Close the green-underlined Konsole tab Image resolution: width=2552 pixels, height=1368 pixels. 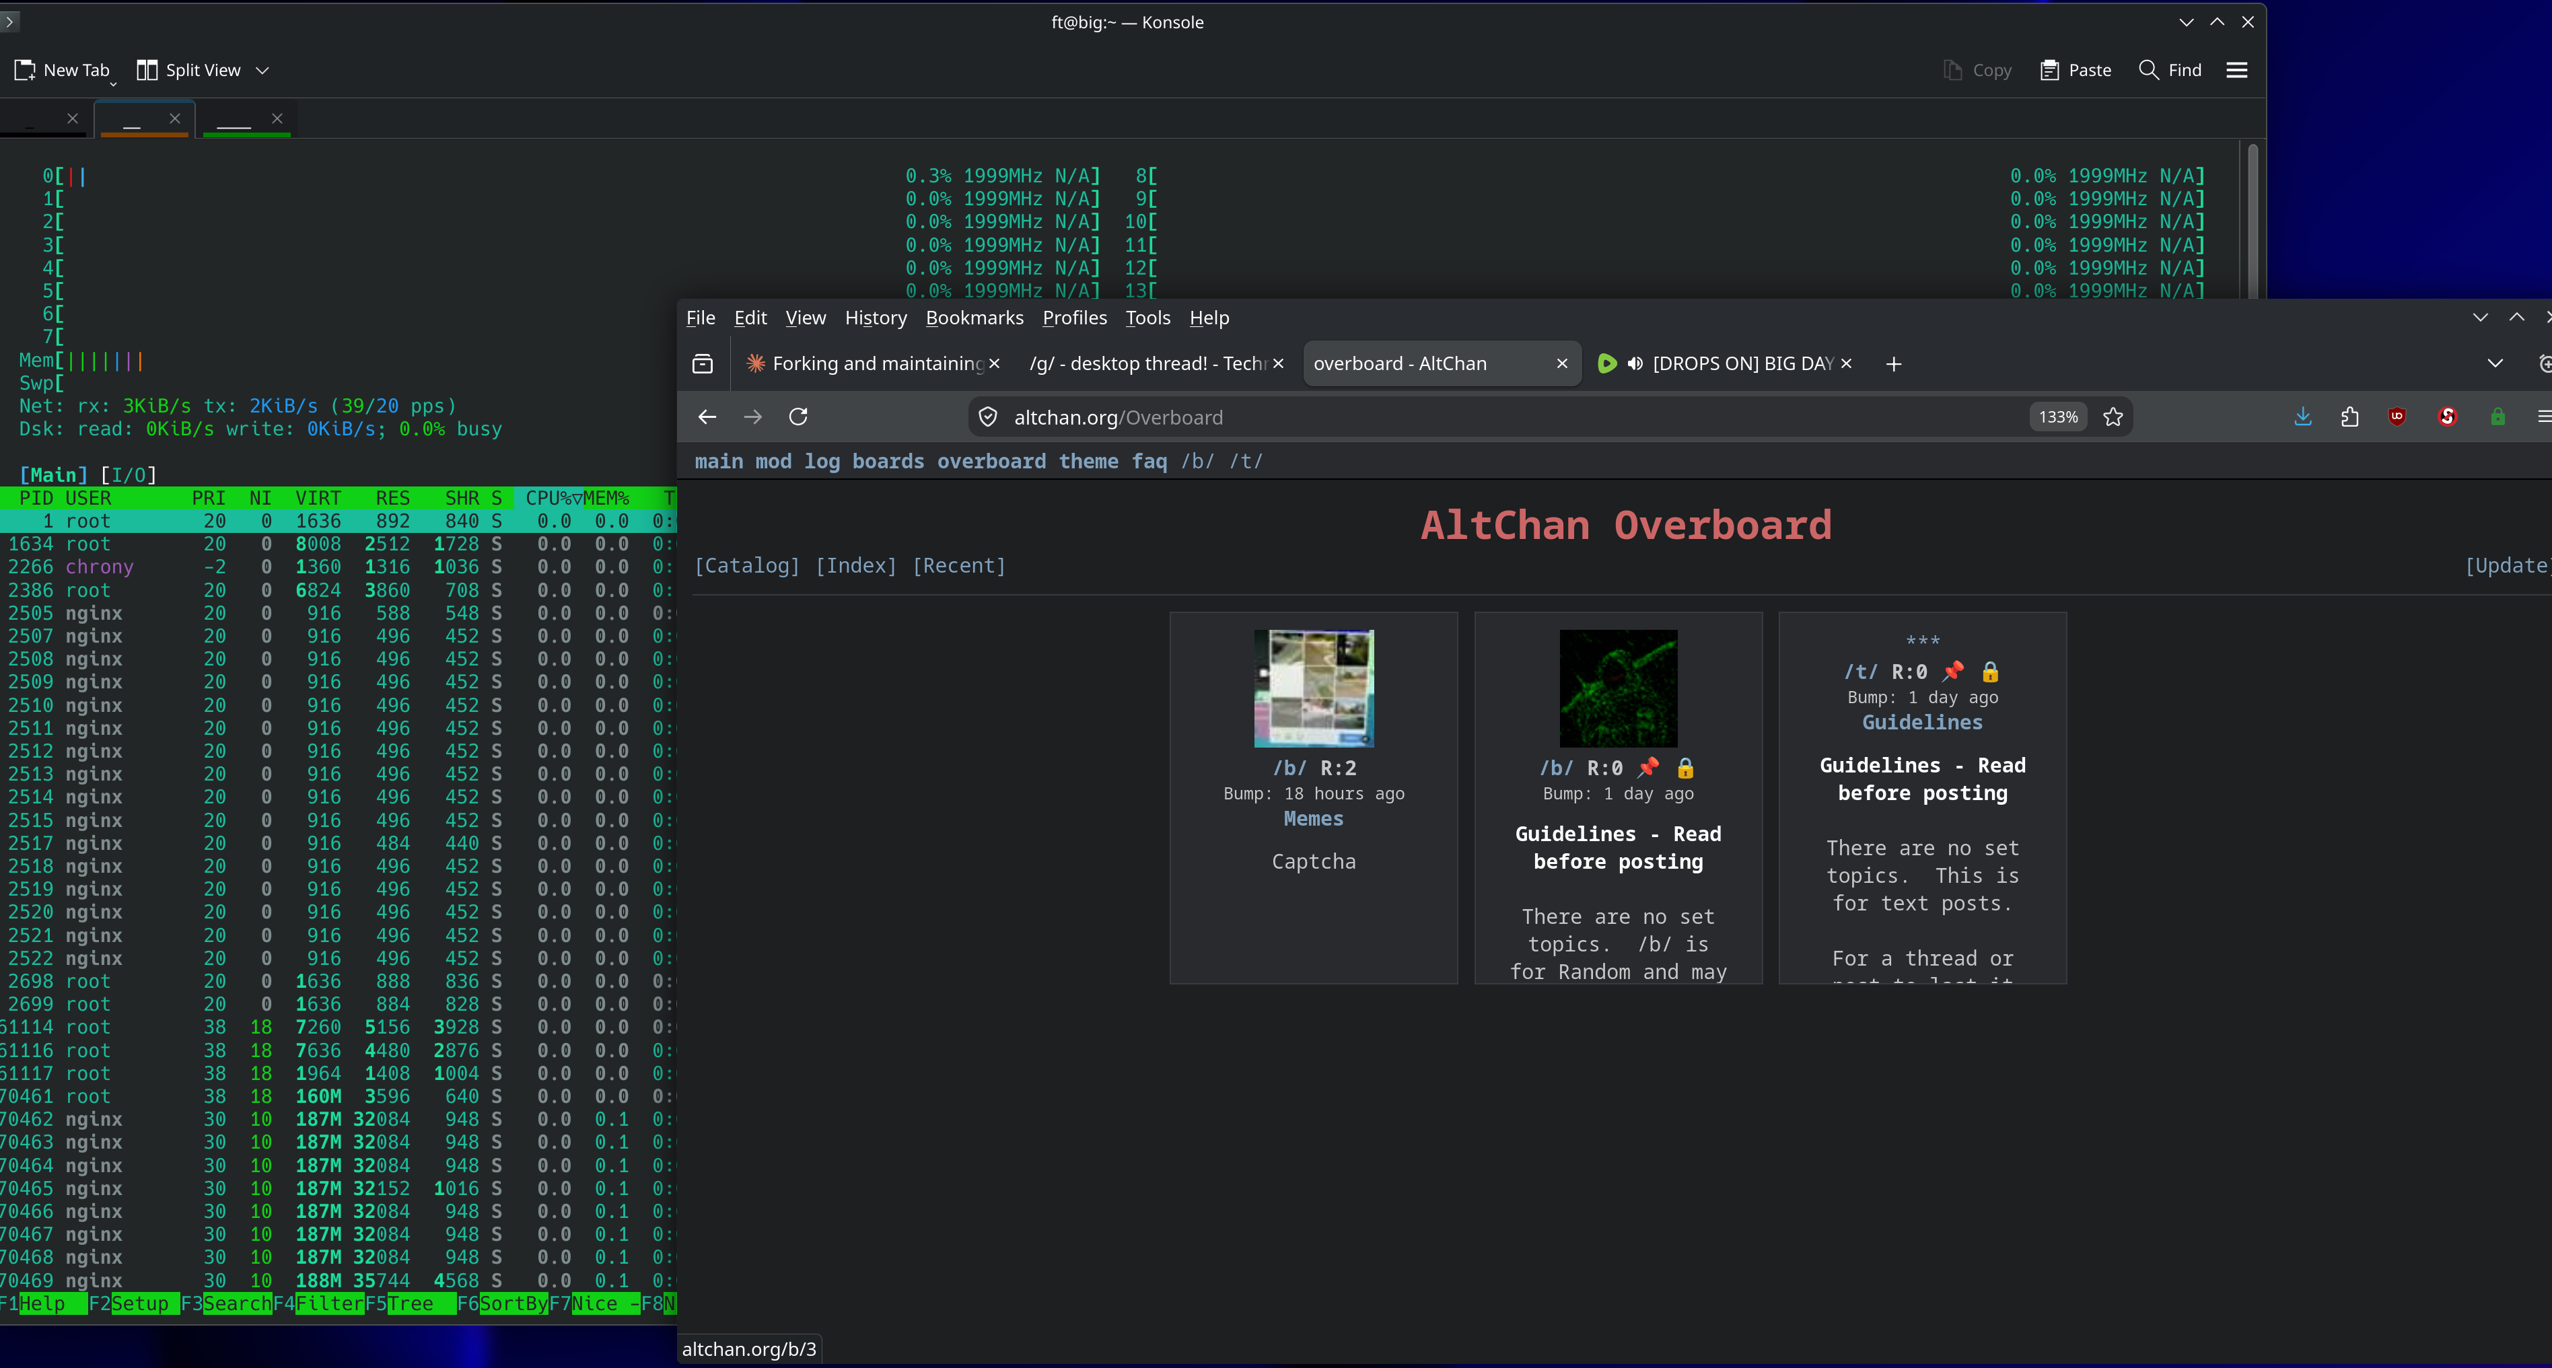[277, 118]
